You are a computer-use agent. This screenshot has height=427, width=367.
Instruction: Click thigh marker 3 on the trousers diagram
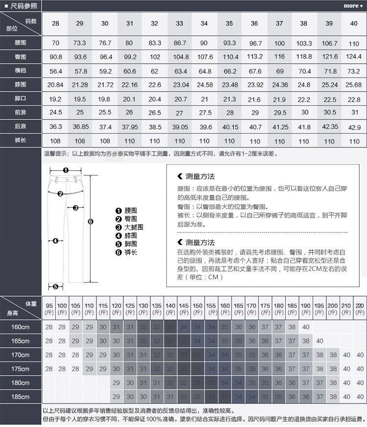(76, 208)
